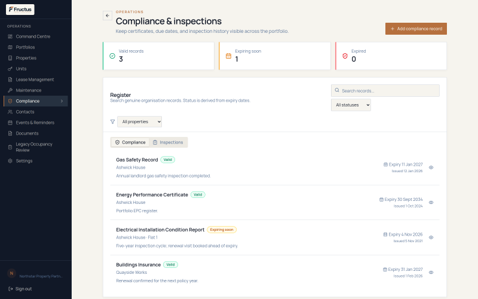View Electrical Installation Condition Report eye icon
Image resolution: width=478 pixels, height=299 pixels.
pyautogui.click(x=431, y=237)
